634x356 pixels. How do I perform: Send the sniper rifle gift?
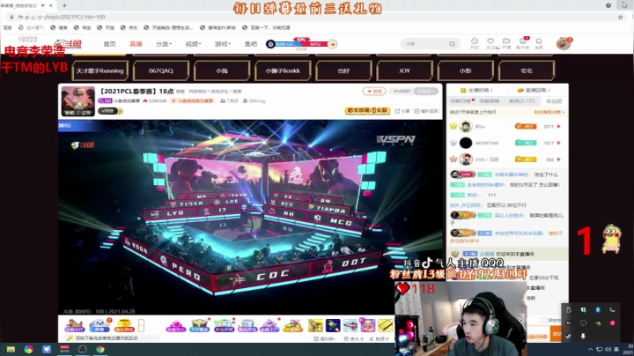coord(315,325)
